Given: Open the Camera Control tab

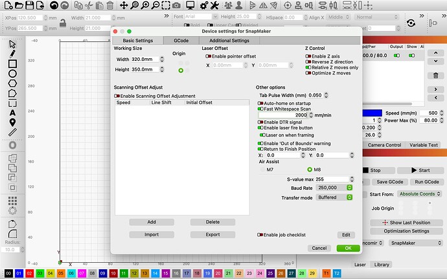Looking at the screenshot, I should click(384, 145).
